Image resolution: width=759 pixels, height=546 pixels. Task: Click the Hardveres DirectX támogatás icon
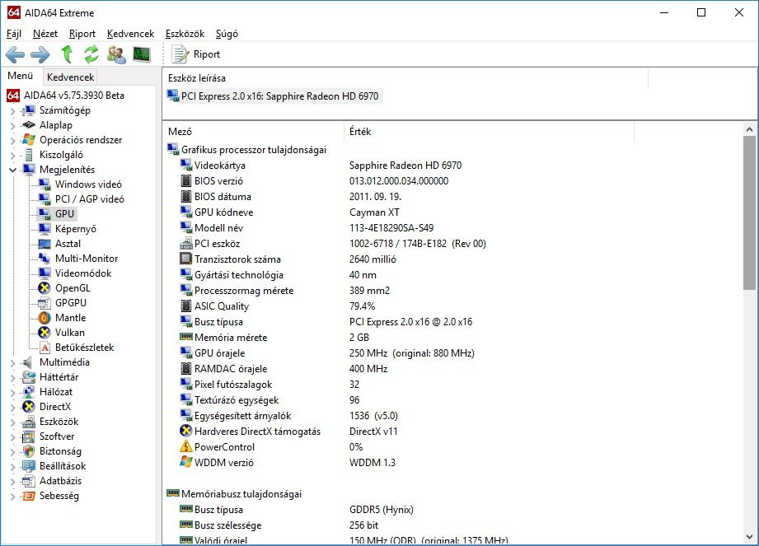click(x=186, y=431)
